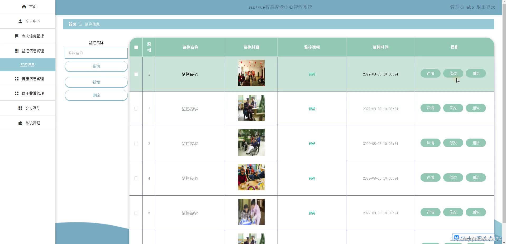Select the 监控信息 submenu item
Screen dimensions: 506x244
[28, 65]
